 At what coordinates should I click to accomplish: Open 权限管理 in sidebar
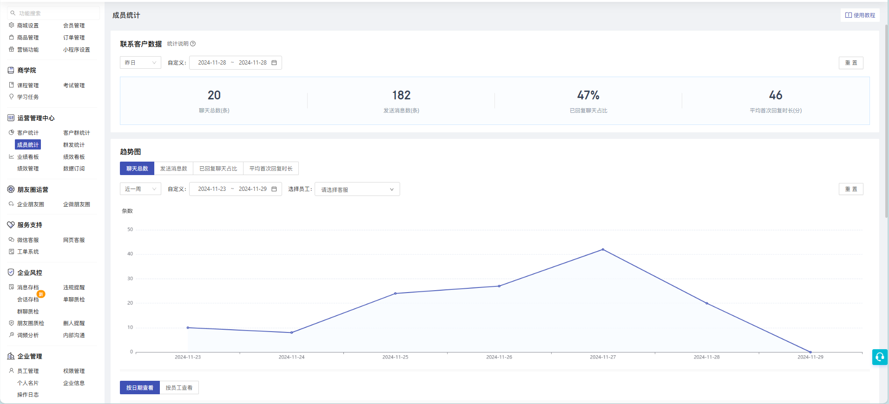coord(74,371)
